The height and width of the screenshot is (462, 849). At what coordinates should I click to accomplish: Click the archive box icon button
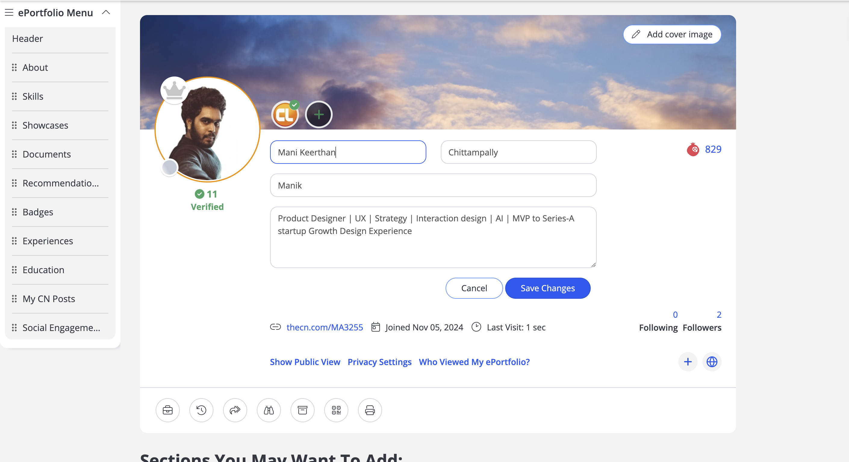[x=303, y=410]
